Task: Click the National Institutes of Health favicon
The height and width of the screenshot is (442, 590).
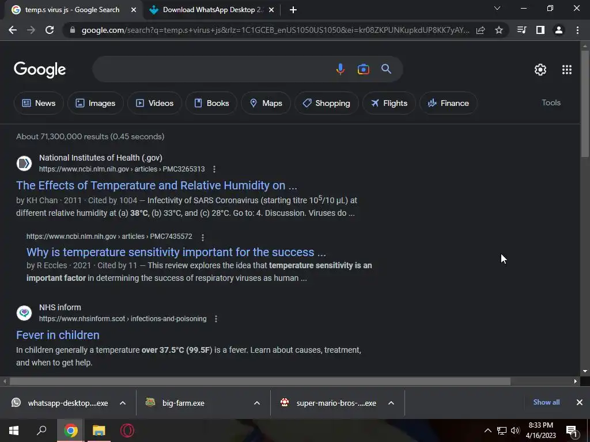Action: 24,163
